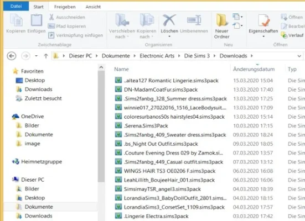Click the navigation pane scrollbar thumb

[101, 126]
